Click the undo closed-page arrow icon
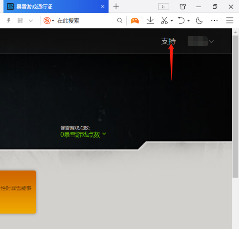 [181, 20]
